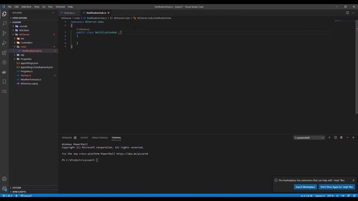This screenshot has height=201, width=358.
Task: Open Program.cs in the explorer
Action: point(26,71)
